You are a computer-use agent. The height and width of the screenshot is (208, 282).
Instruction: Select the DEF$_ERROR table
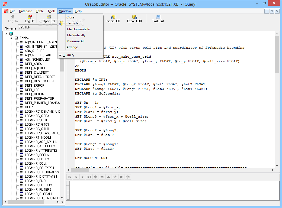click(34, 86)
